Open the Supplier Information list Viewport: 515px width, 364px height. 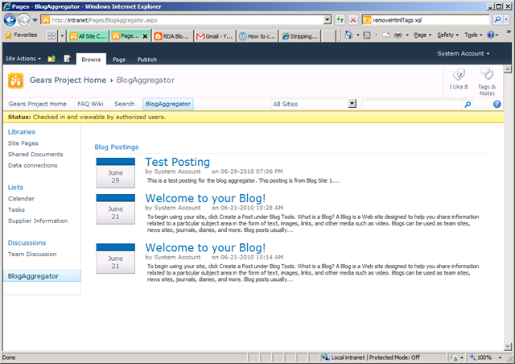[x=38, y=221]
